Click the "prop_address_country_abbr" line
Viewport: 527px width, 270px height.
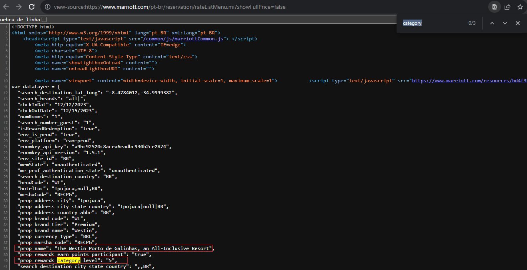[x=66, y=212]
